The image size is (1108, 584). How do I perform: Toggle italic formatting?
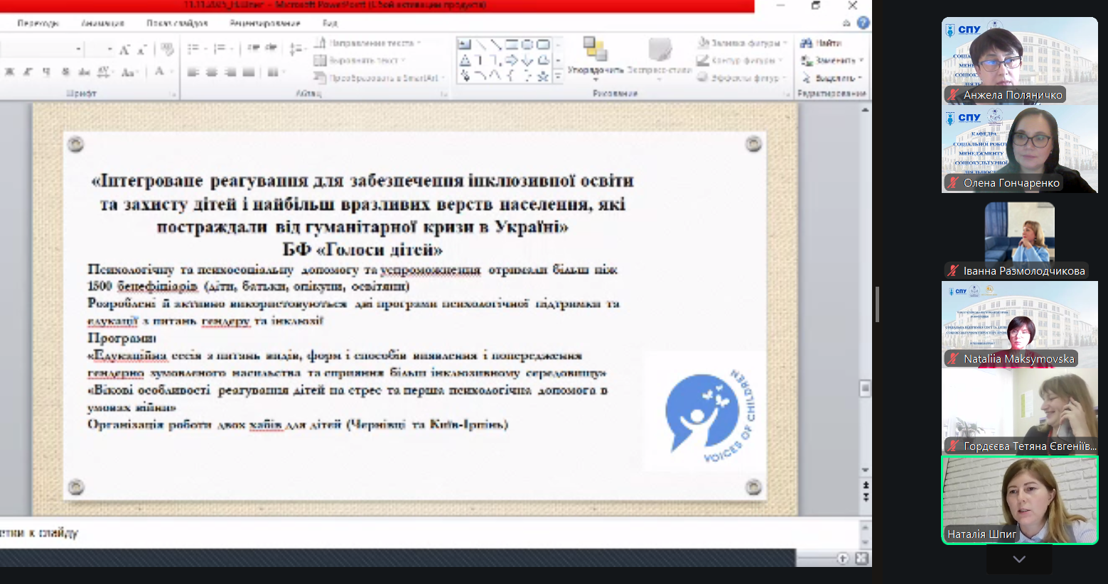[x=28, y=72]
